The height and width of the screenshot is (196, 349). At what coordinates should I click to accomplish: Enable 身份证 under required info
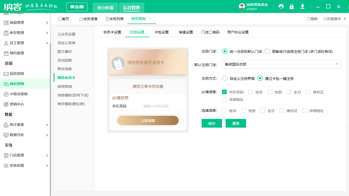click(308, 92)
